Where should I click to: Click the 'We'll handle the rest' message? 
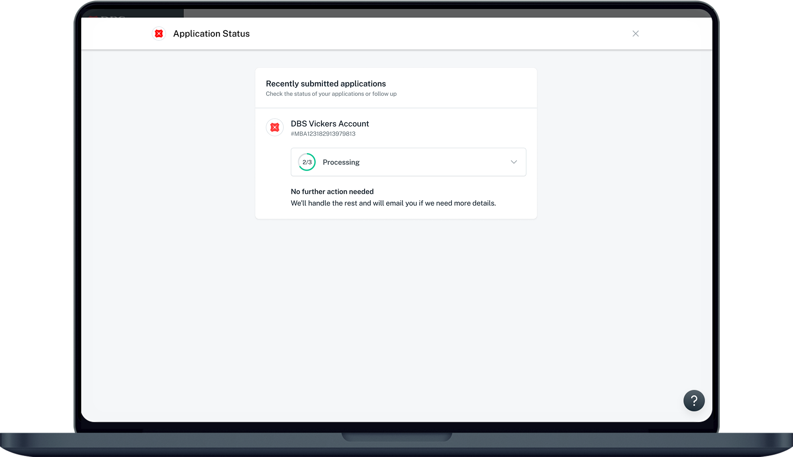point(393,203)
